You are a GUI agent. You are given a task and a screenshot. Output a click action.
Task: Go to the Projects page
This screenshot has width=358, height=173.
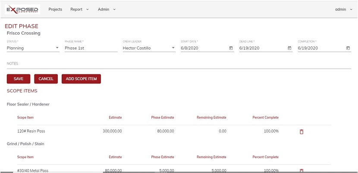click(x=55, y=9)
